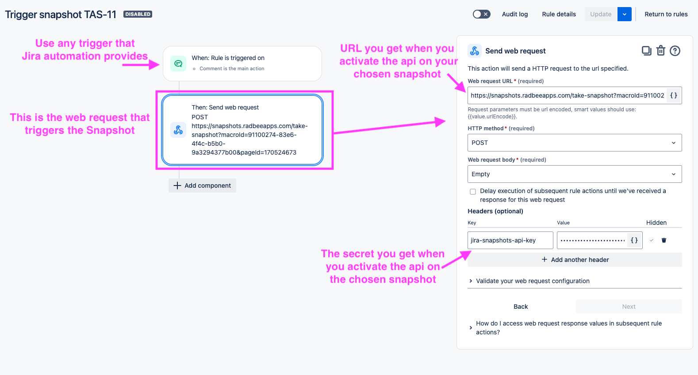Open the Web request body dropdown
698x375 pixels.
[575, 174]
